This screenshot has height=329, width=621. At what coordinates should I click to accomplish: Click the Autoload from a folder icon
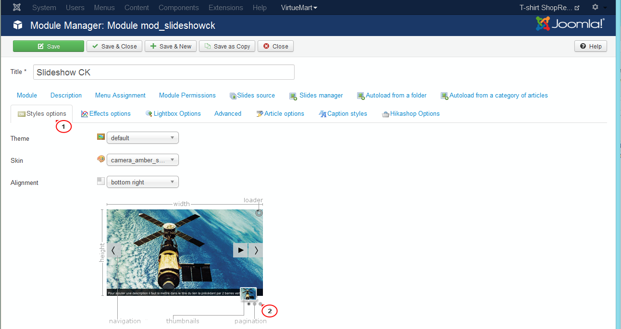click(361, 96)
